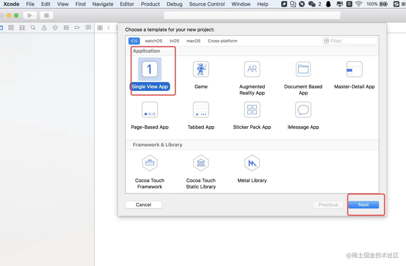Screen dimensions: 406x266
Task: Open the View menu
Action: pyautogui.click(x=63, y=4)
